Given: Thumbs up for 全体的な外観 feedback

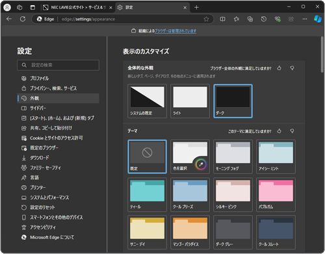Looking at the screenshot, I should 279,68.
